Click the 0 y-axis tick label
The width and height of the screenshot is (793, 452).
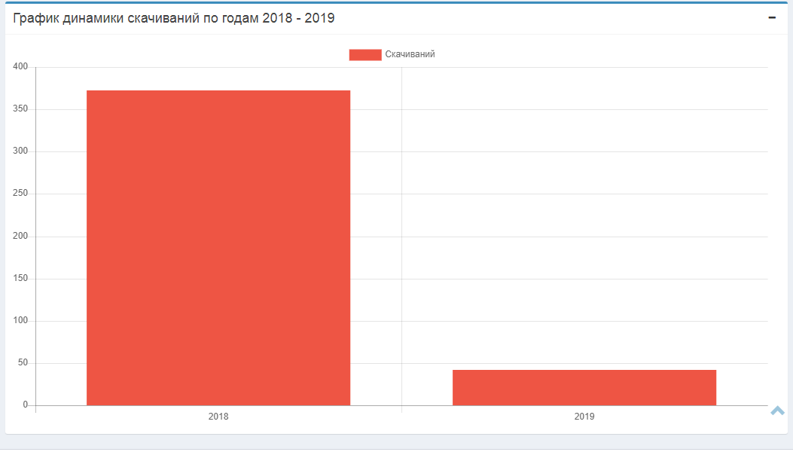pos(25,405)
